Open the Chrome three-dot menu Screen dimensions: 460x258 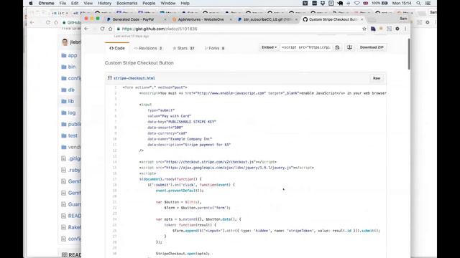pyautogui.click(x=405, y=29)
